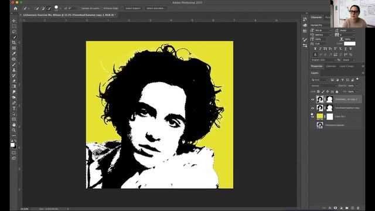Viewport: 375px width, 211px height.
Task: Select the Layers panel tab
Action: pyautogui.click(x=315, y=73)
